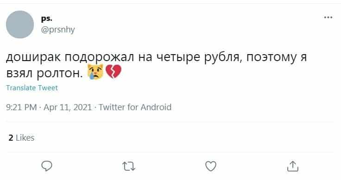Open the three-dot more options menu
Viewport: 341px width, 180px height.
point(328,18)
